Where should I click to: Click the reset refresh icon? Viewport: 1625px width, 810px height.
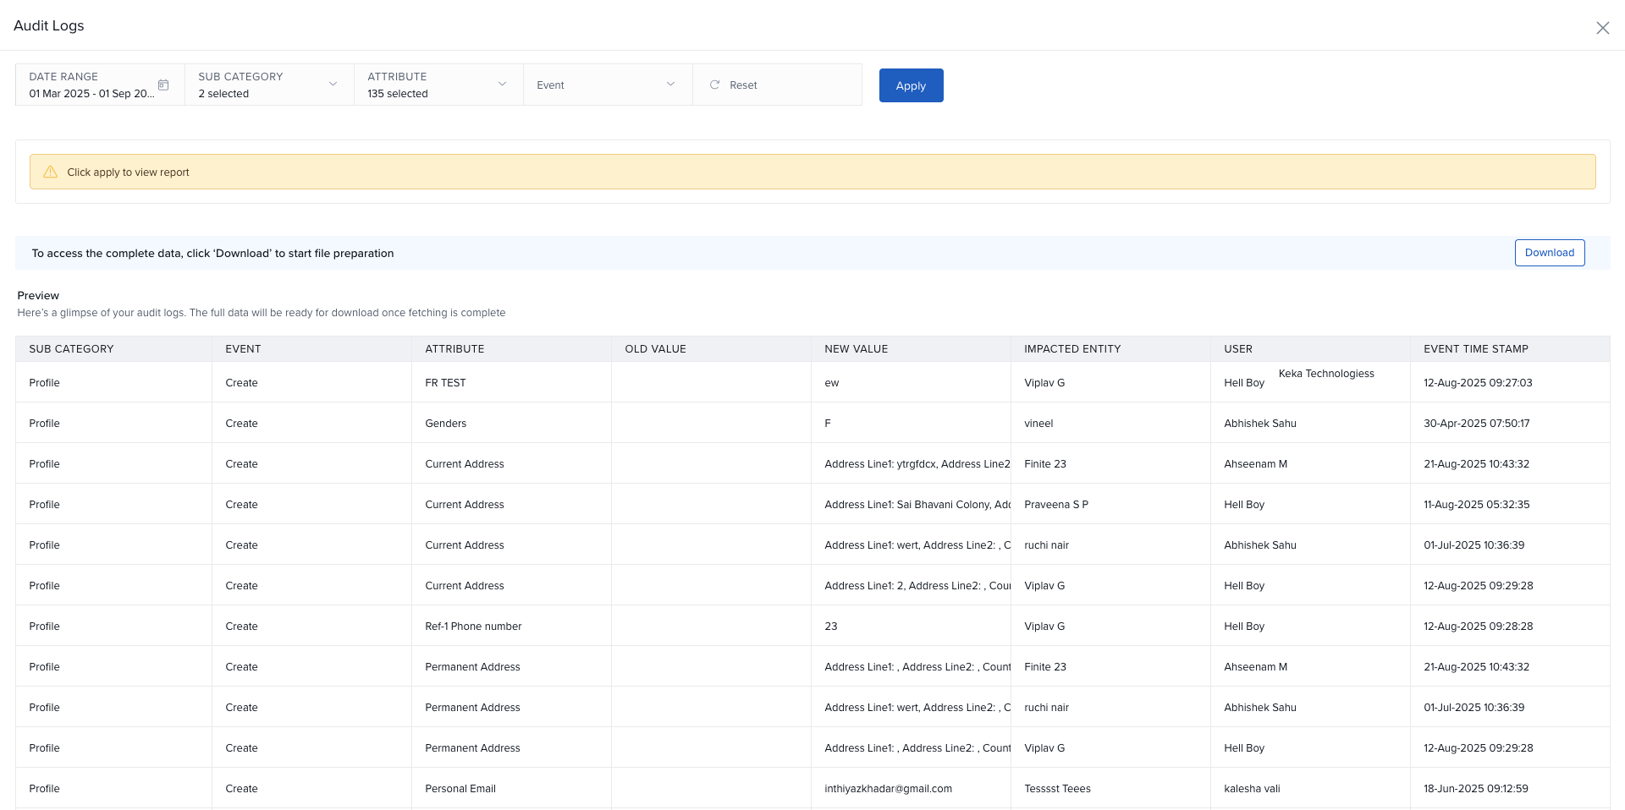[714, 85]
